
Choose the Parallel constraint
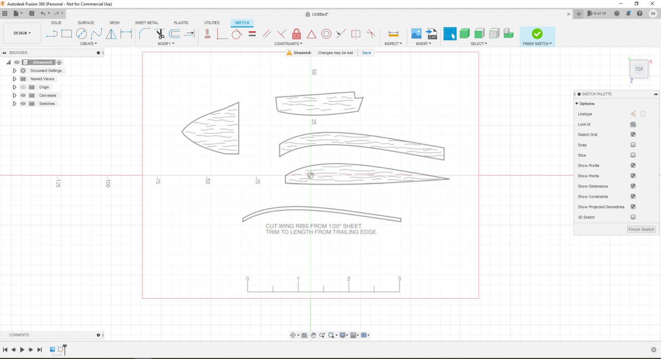[x=267, y=34]
